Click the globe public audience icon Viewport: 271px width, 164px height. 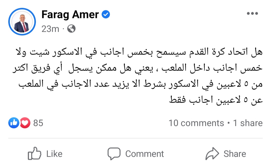[72, 29]
